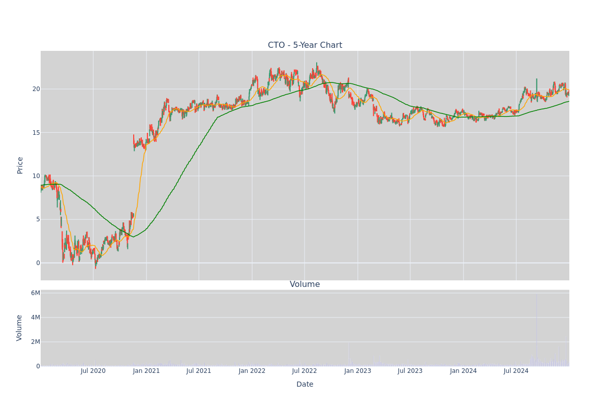
Task: Click the price axis value '5'
Action: (38, 219)
